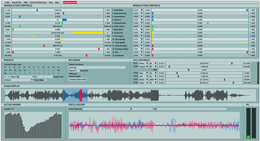Click the Playback Rate modulation depth slider
This screenshot has width=260, height=141.
(x=200, y=23)
